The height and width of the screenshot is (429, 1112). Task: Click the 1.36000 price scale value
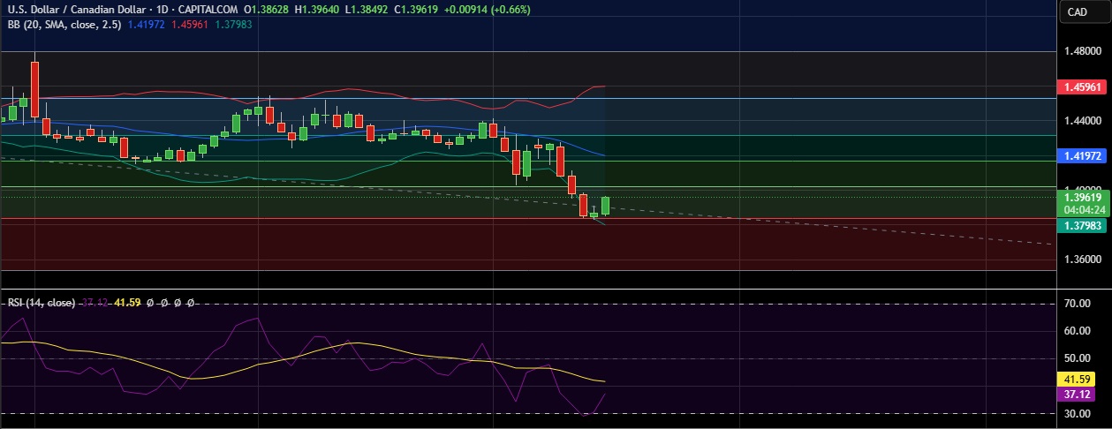point(1082,260)
